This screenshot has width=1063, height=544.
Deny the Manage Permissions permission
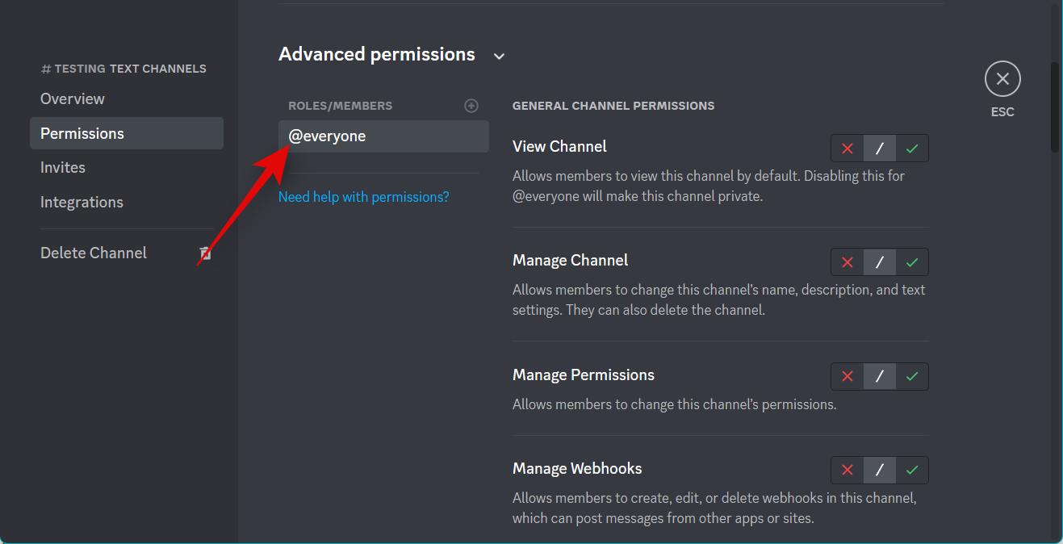pos(847,376)
